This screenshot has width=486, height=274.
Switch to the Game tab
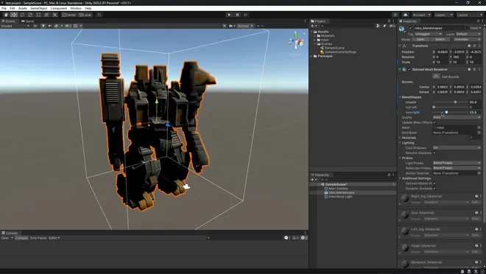(x=27, y=21)
